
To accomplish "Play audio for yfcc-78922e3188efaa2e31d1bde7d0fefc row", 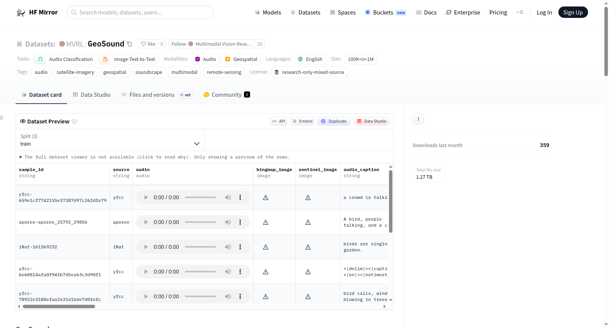I will coord(146,296).
